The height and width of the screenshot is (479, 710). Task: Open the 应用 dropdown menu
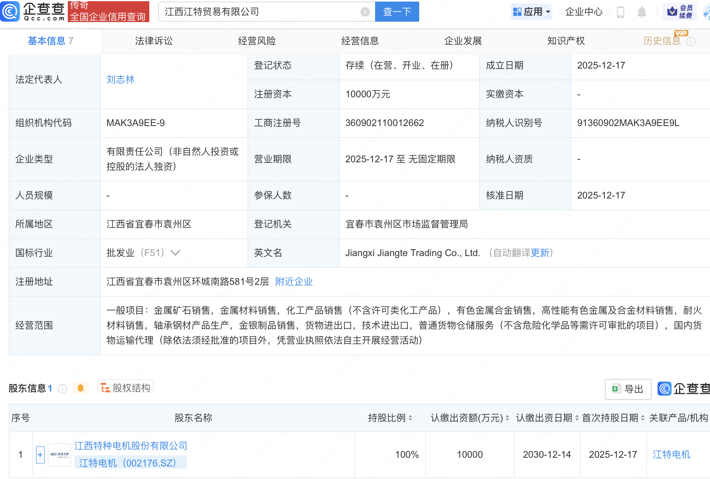[x=532, y=12]
